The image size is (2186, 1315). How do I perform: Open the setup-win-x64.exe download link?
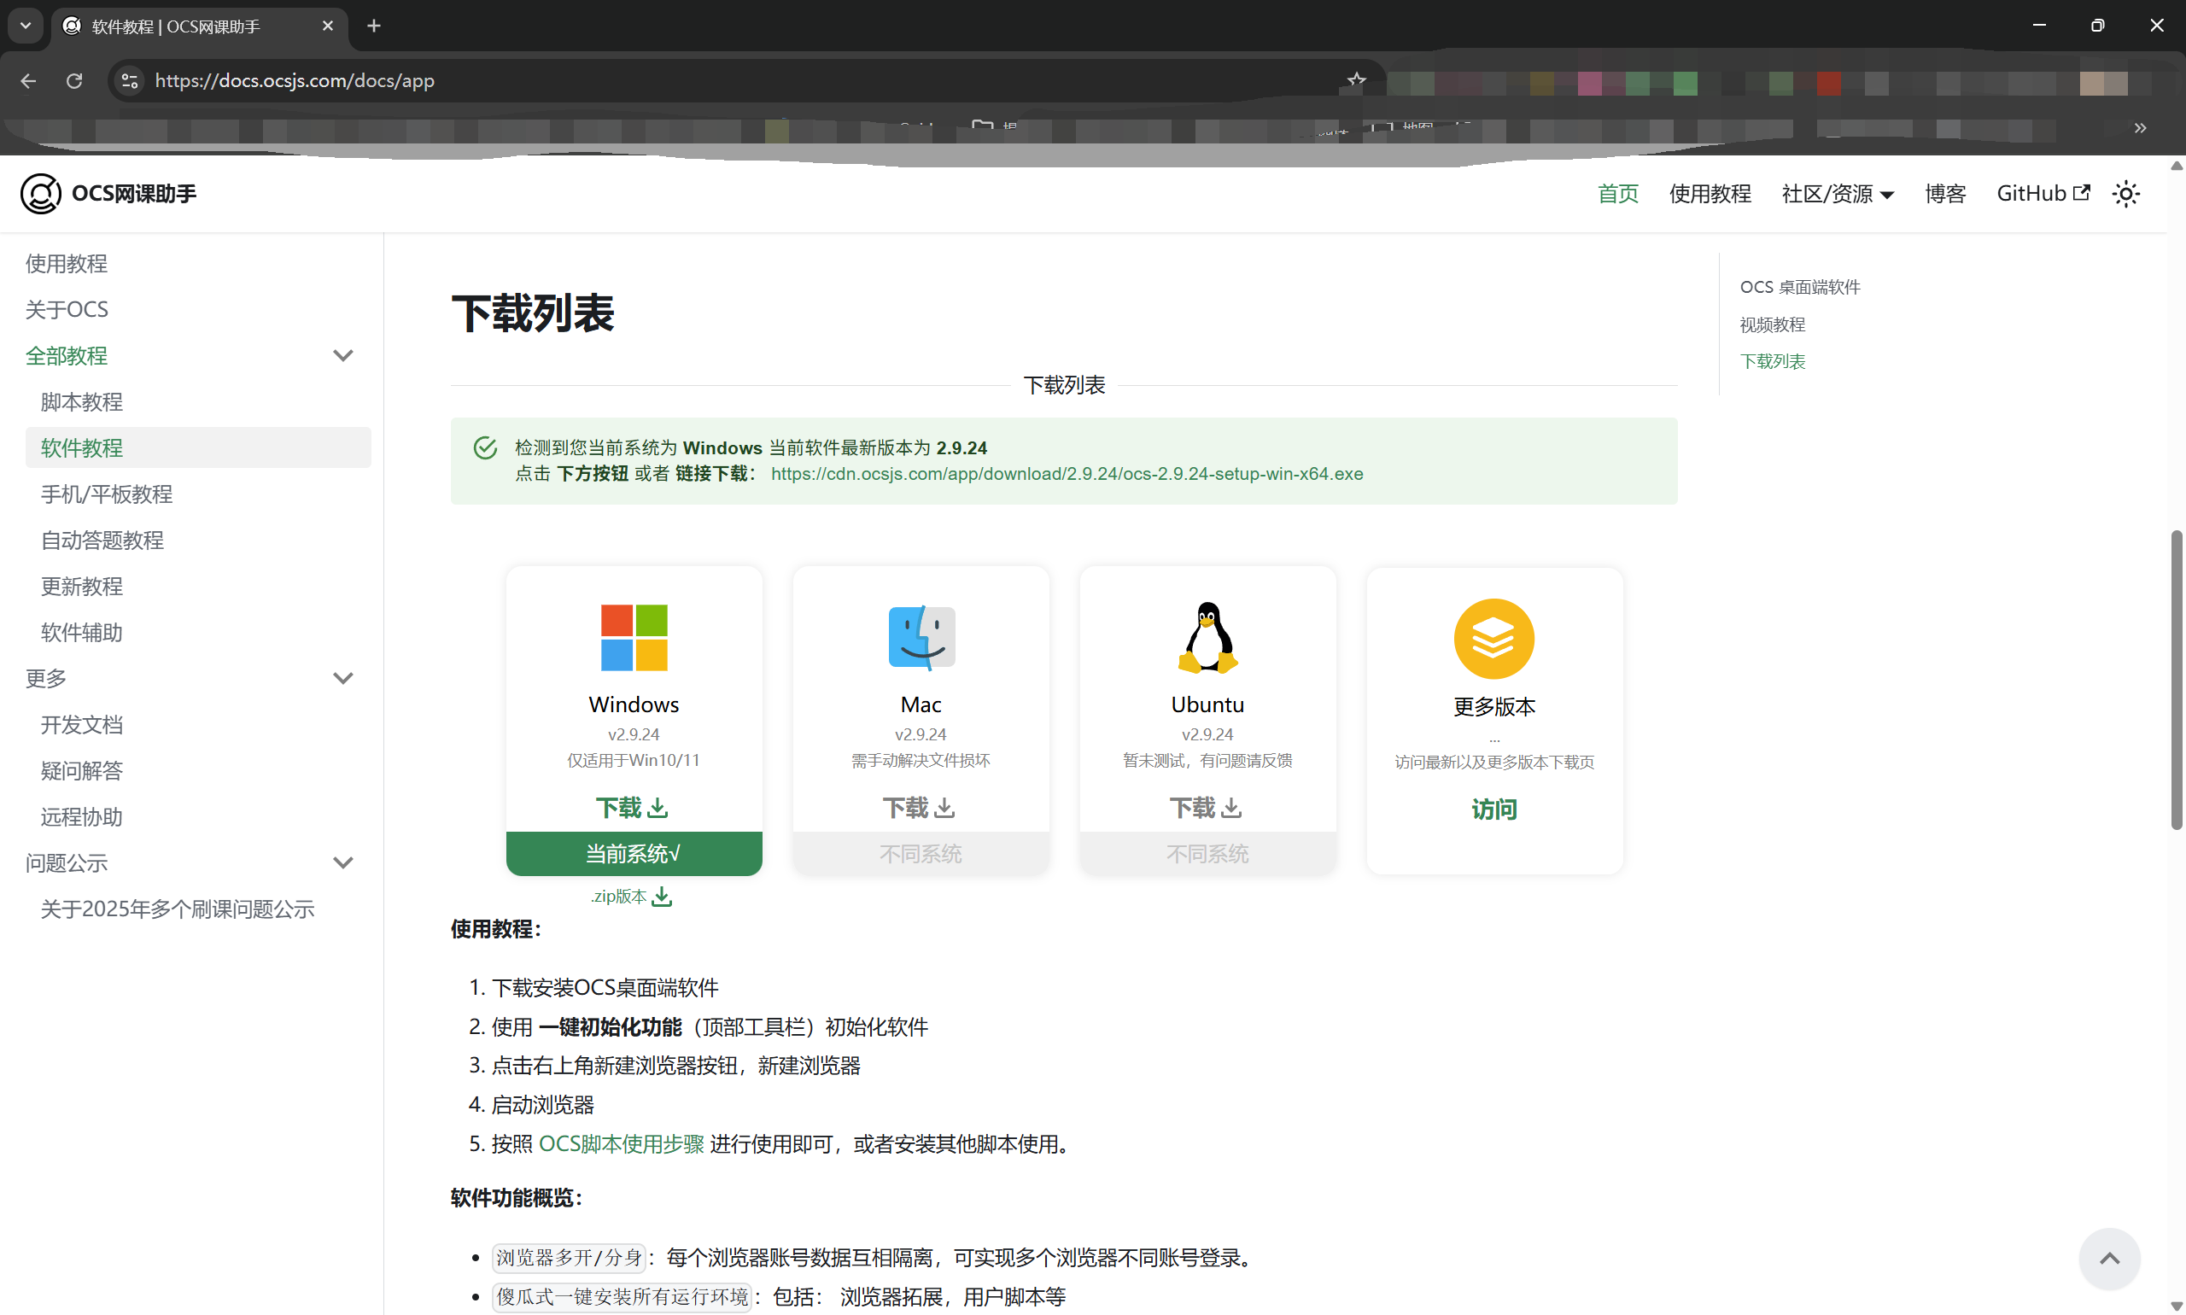[x=1067, y=474]
